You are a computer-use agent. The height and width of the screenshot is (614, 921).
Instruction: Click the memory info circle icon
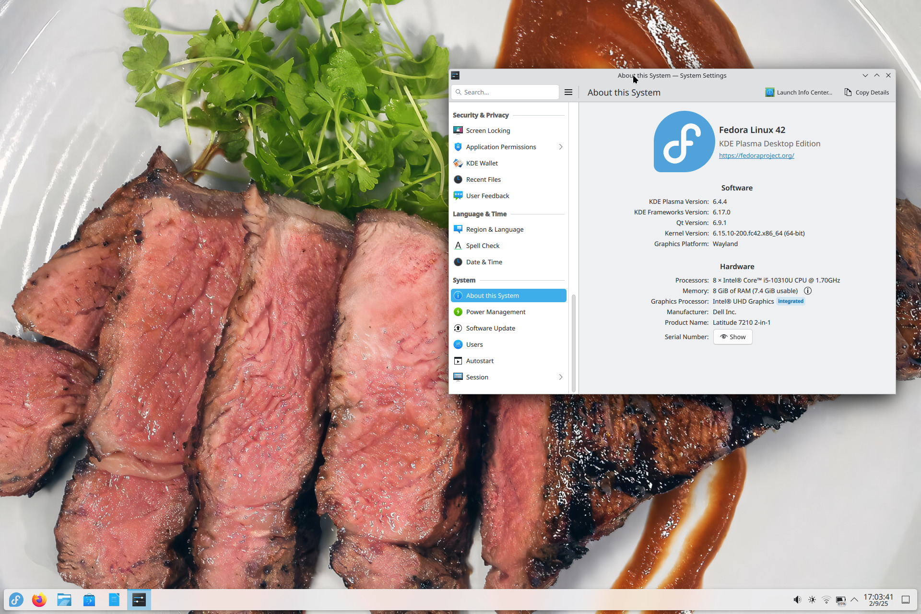[x=808, y=291]
